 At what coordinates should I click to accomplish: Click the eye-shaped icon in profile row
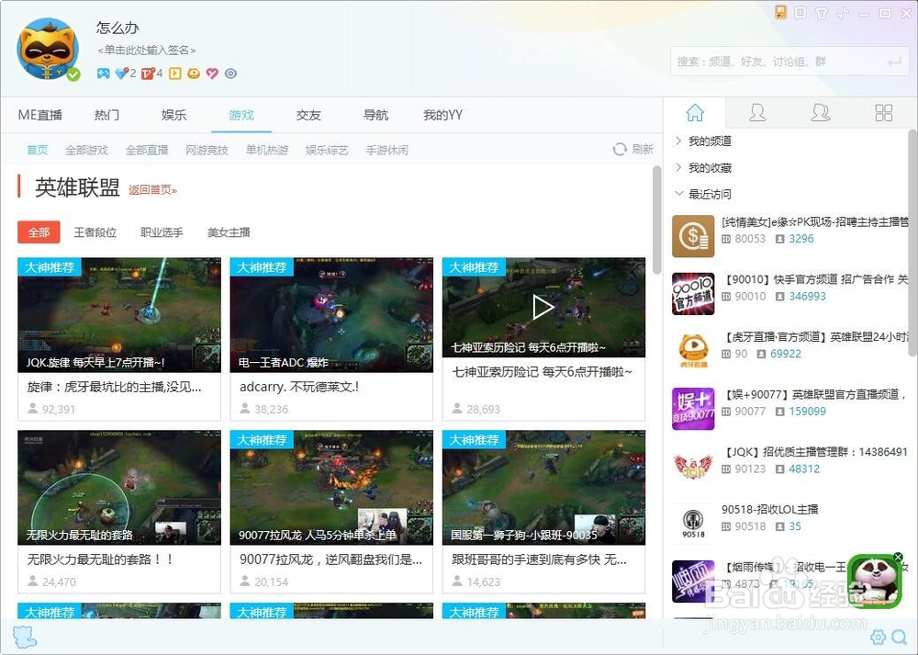(x=230, y=73)
